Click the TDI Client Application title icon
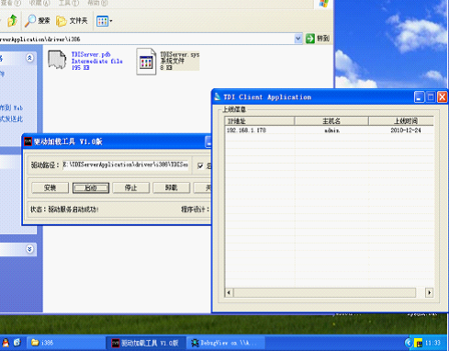The height and width of the screenshot is (351, 449). (x=218, y=96)
